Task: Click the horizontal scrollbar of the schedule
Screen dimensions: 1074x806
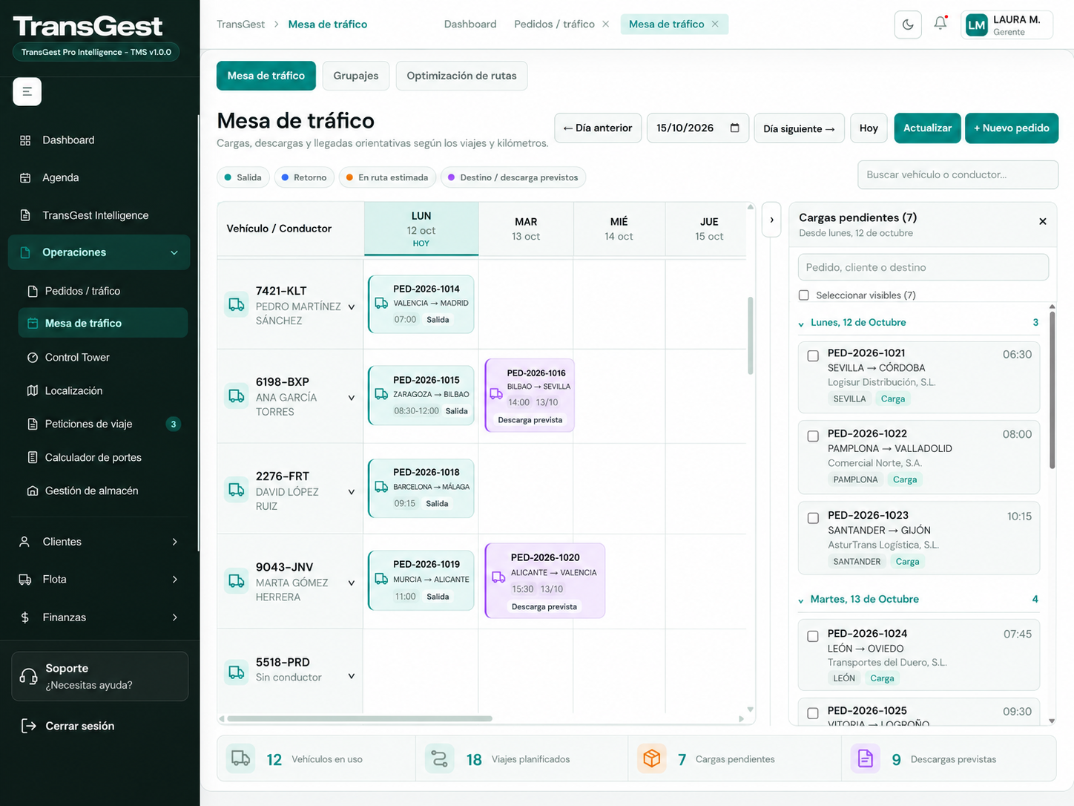Action: (x=360, y=718)
